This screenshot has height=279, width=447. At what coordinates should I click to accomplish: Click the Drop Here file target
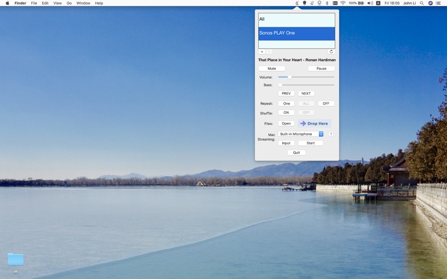[315, 123]
